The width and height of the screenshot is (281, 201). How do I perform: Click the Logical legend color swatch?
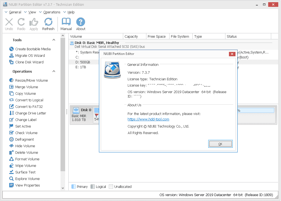tap(92, 187)
